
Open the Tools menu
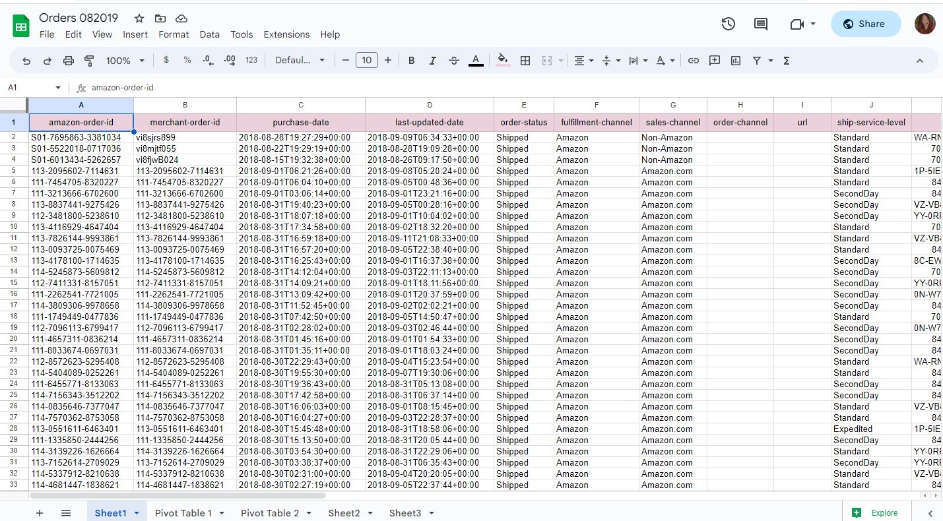(x=242, y=34)
